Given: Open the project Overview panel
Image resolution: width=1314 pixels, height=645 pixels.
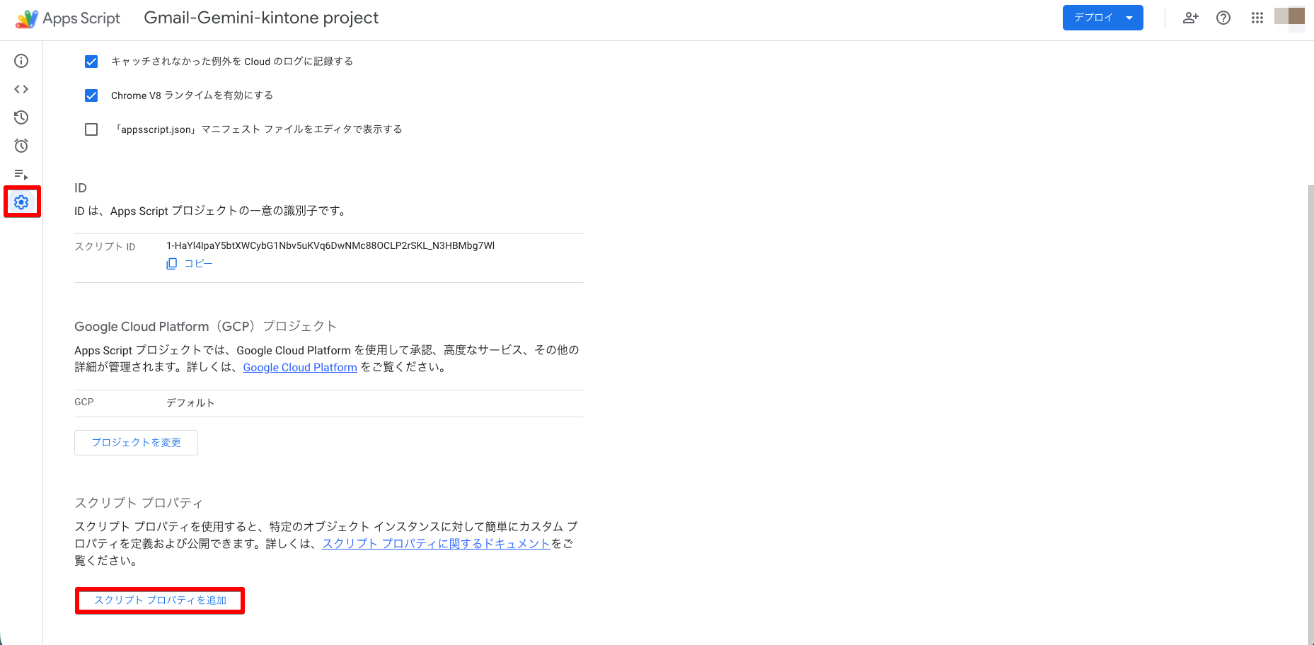Looking at the screenshot, I should pos(21,62).
